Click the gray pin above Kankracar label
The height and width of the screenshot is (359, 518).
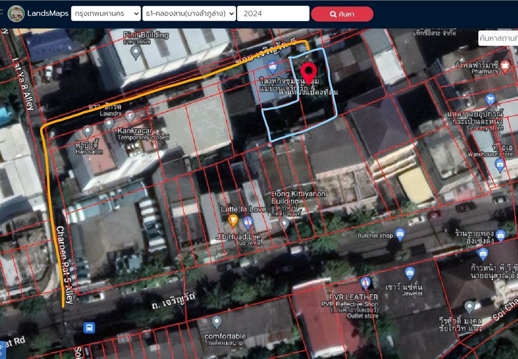pos(109,125)
